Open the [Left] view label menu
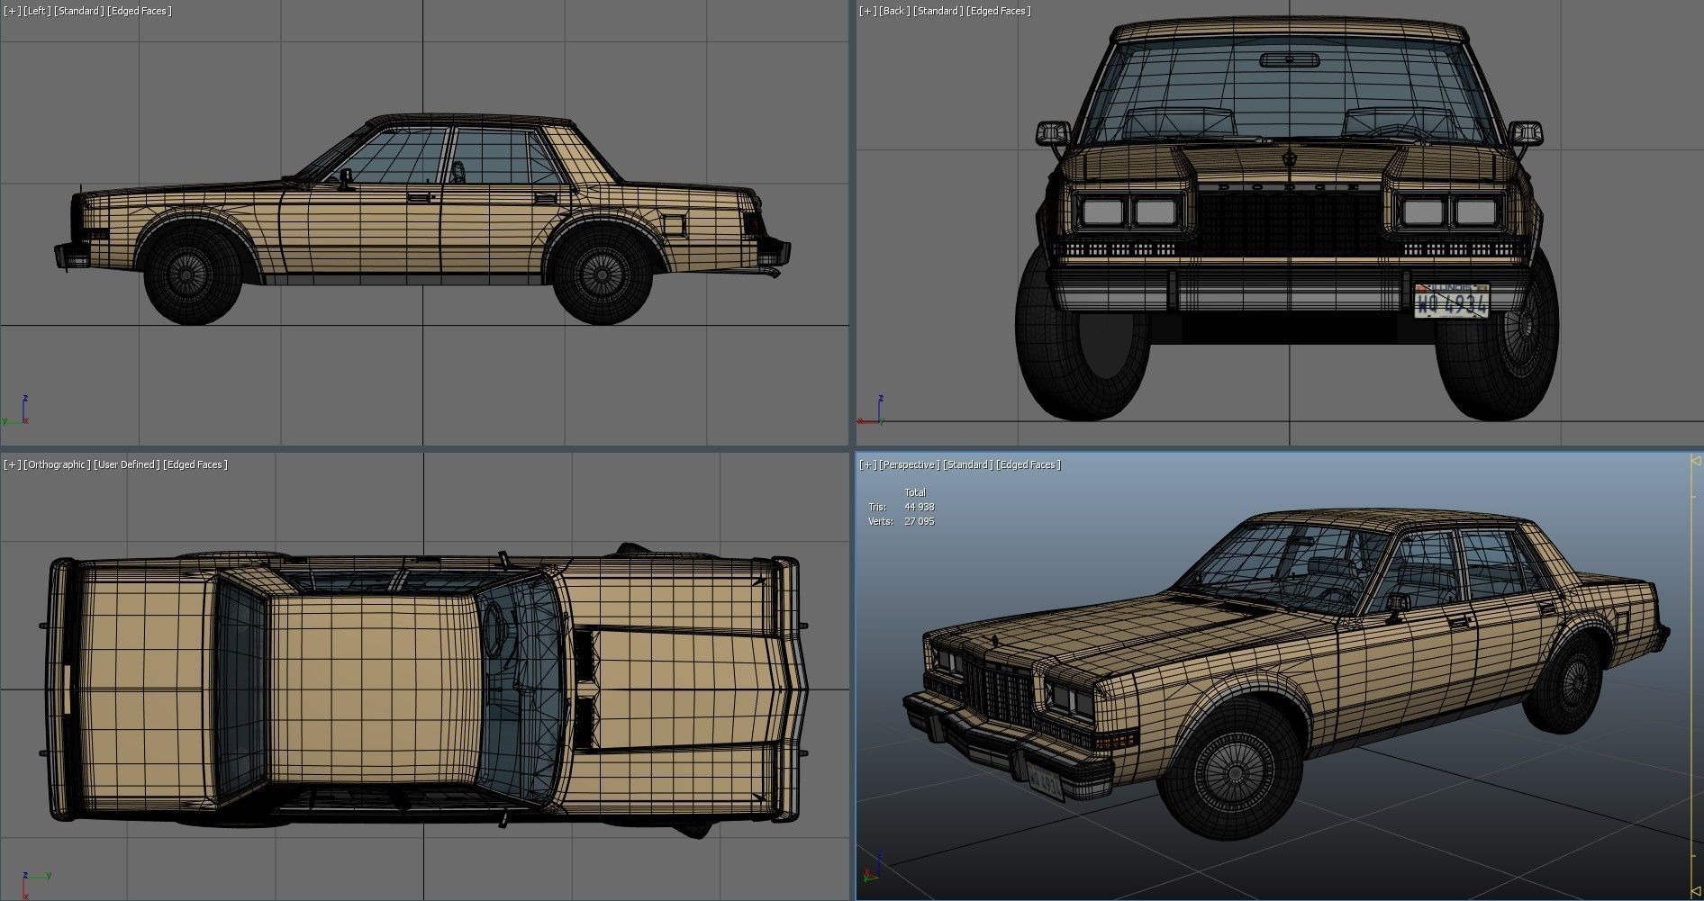The image size is (1704, 901). [x=38, y=11]
